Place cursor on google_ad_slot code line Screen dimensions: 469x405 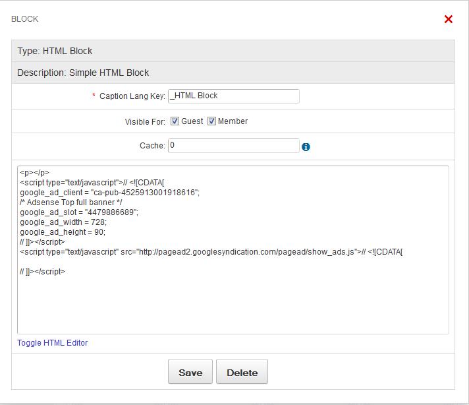click(79, 212)
